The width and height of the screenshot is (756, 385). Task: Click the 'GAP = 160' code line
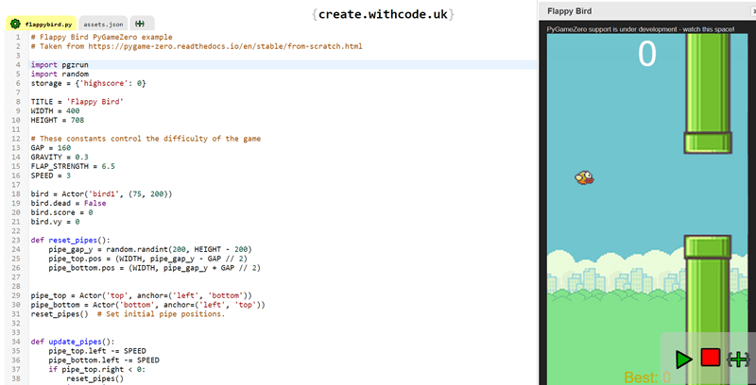pyautogui.click(x=51, y=148)
